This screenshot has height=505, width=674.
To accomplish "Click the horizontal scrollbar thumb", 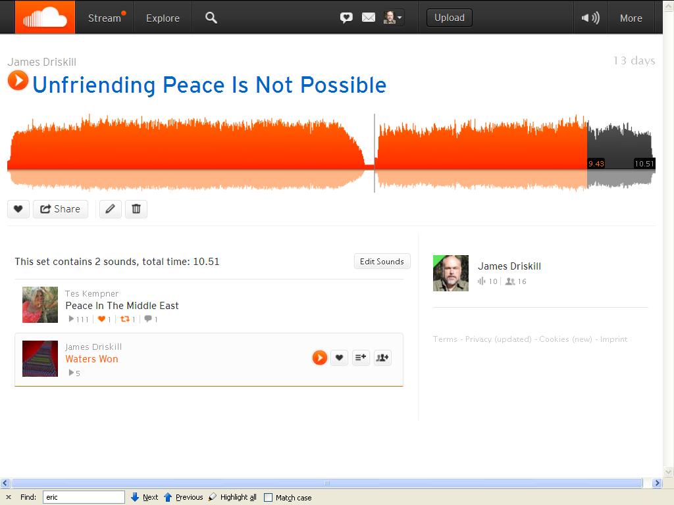I will pos(326,483).
